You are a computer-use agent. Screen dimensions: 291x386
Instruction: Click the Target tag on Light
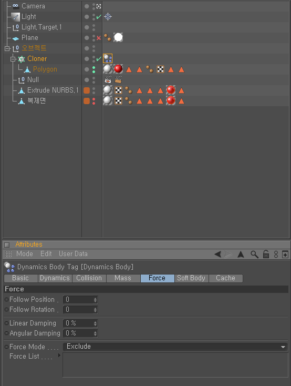pos(108,17)
